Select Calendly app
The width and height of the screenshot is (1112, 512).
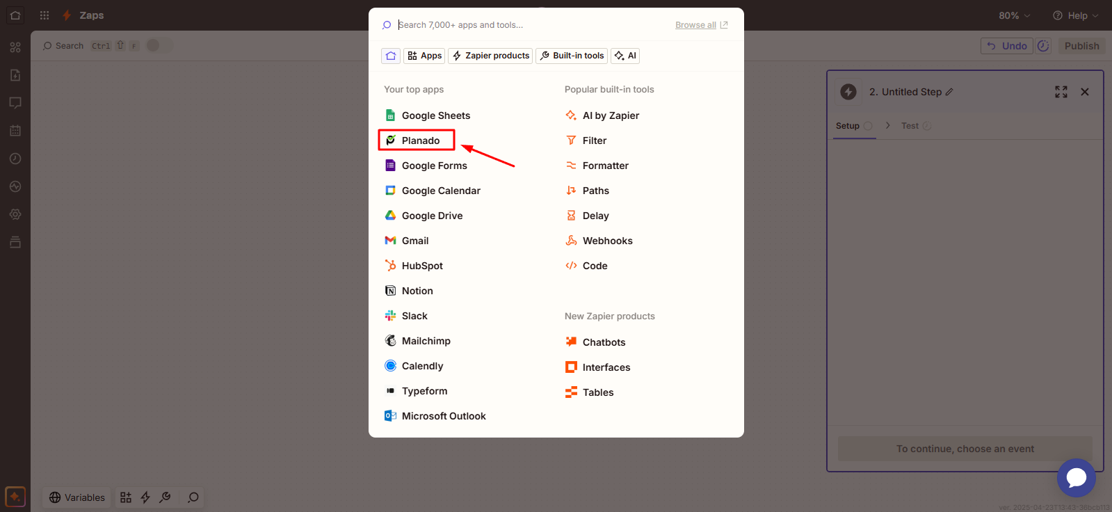click(414, 366)
